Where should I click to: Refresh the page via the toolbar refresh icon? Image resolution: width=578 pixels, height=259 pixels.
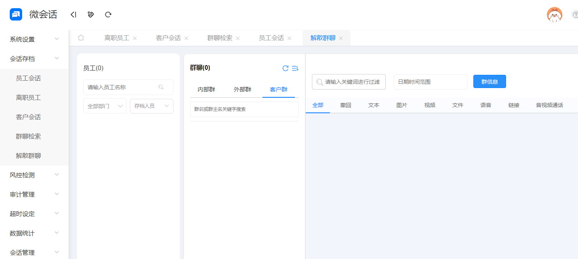click(108, 14)
